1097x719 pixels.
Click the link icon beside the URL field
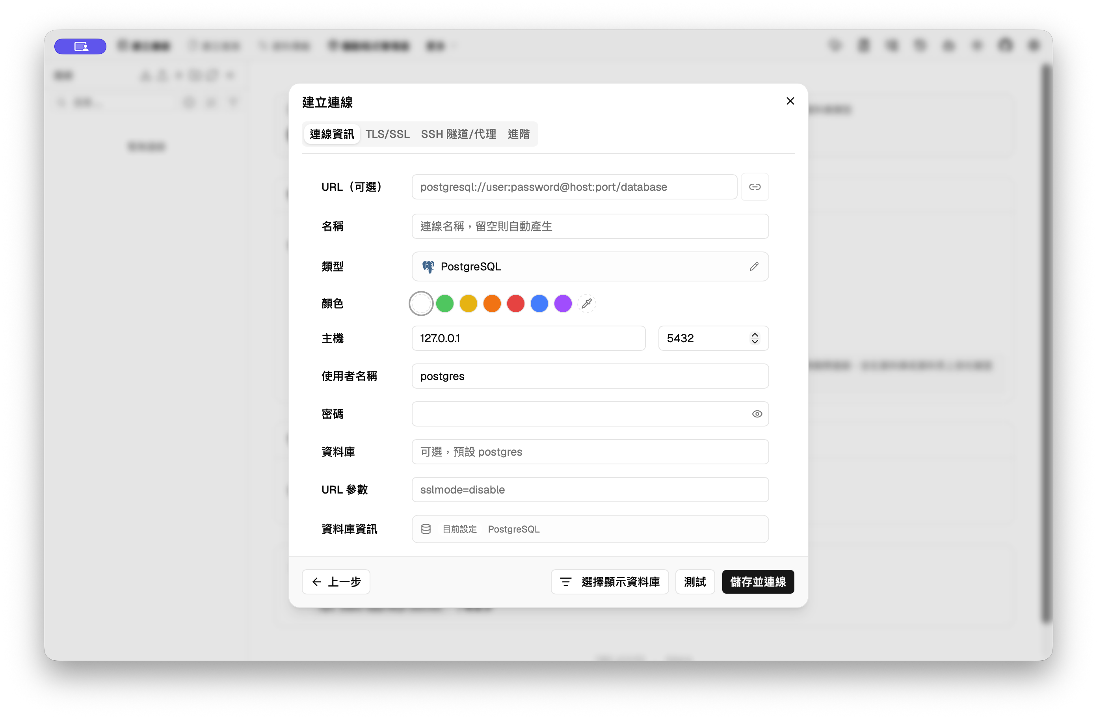[755, 187]
